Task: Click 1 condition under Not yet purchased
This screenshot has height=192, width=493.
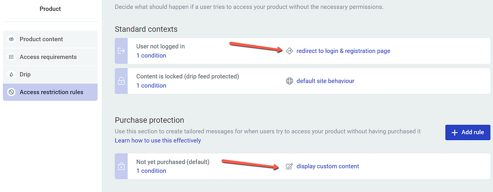Action: pyautogui.click(x=151, y=171)
